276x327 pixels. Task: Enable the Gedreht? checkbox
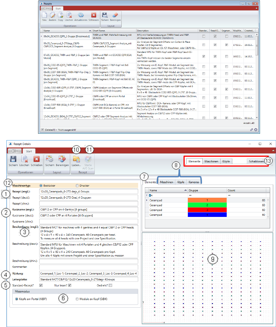pyautogui.click(x=110, y=285)
